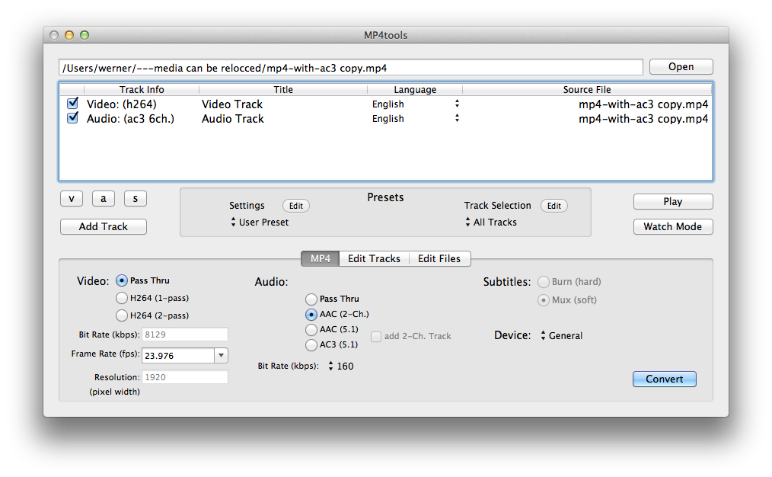Click Edit next to Track Selection
This screenshot has width=772, height=477.
coord(554,206)
